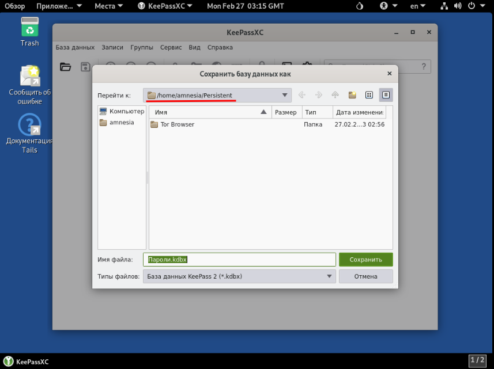
Task: Open the file type dropdown (*.kdbx)
Action: pos(239,276)
